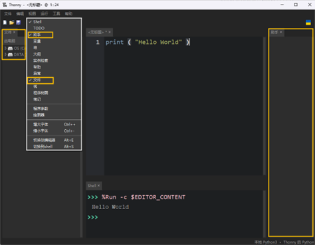Image resolution: width=315 pixels, height=245 pixels.
Task: Choose the switch to shell entry Alt+S
Action: coord(54,146)
